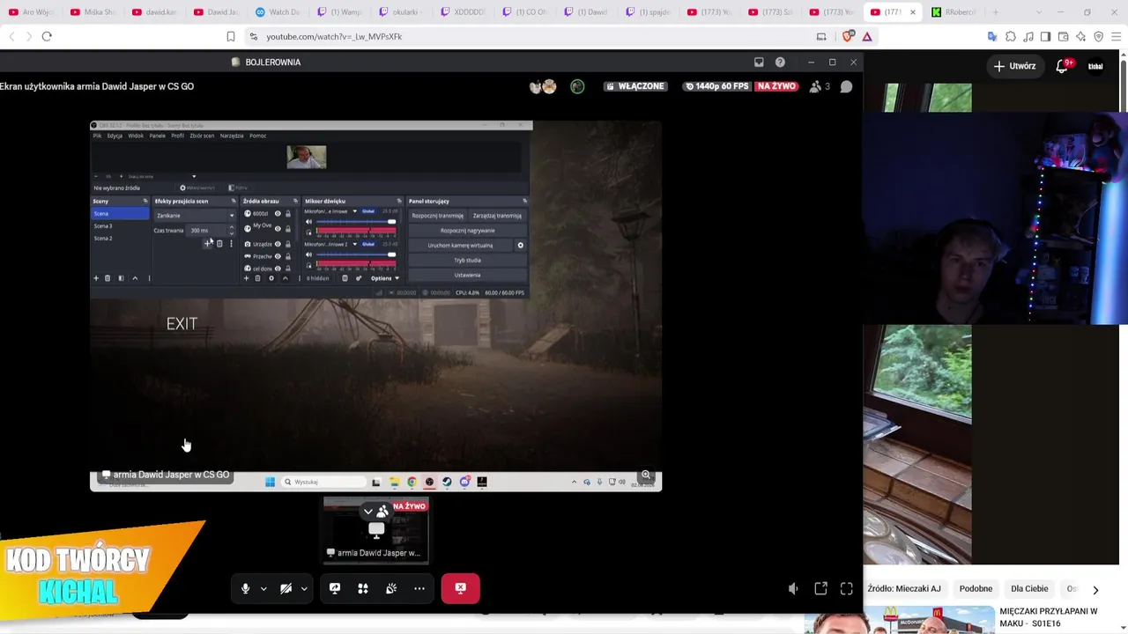
Task: Click the share screen button in call controls
Action: (335, 588)
